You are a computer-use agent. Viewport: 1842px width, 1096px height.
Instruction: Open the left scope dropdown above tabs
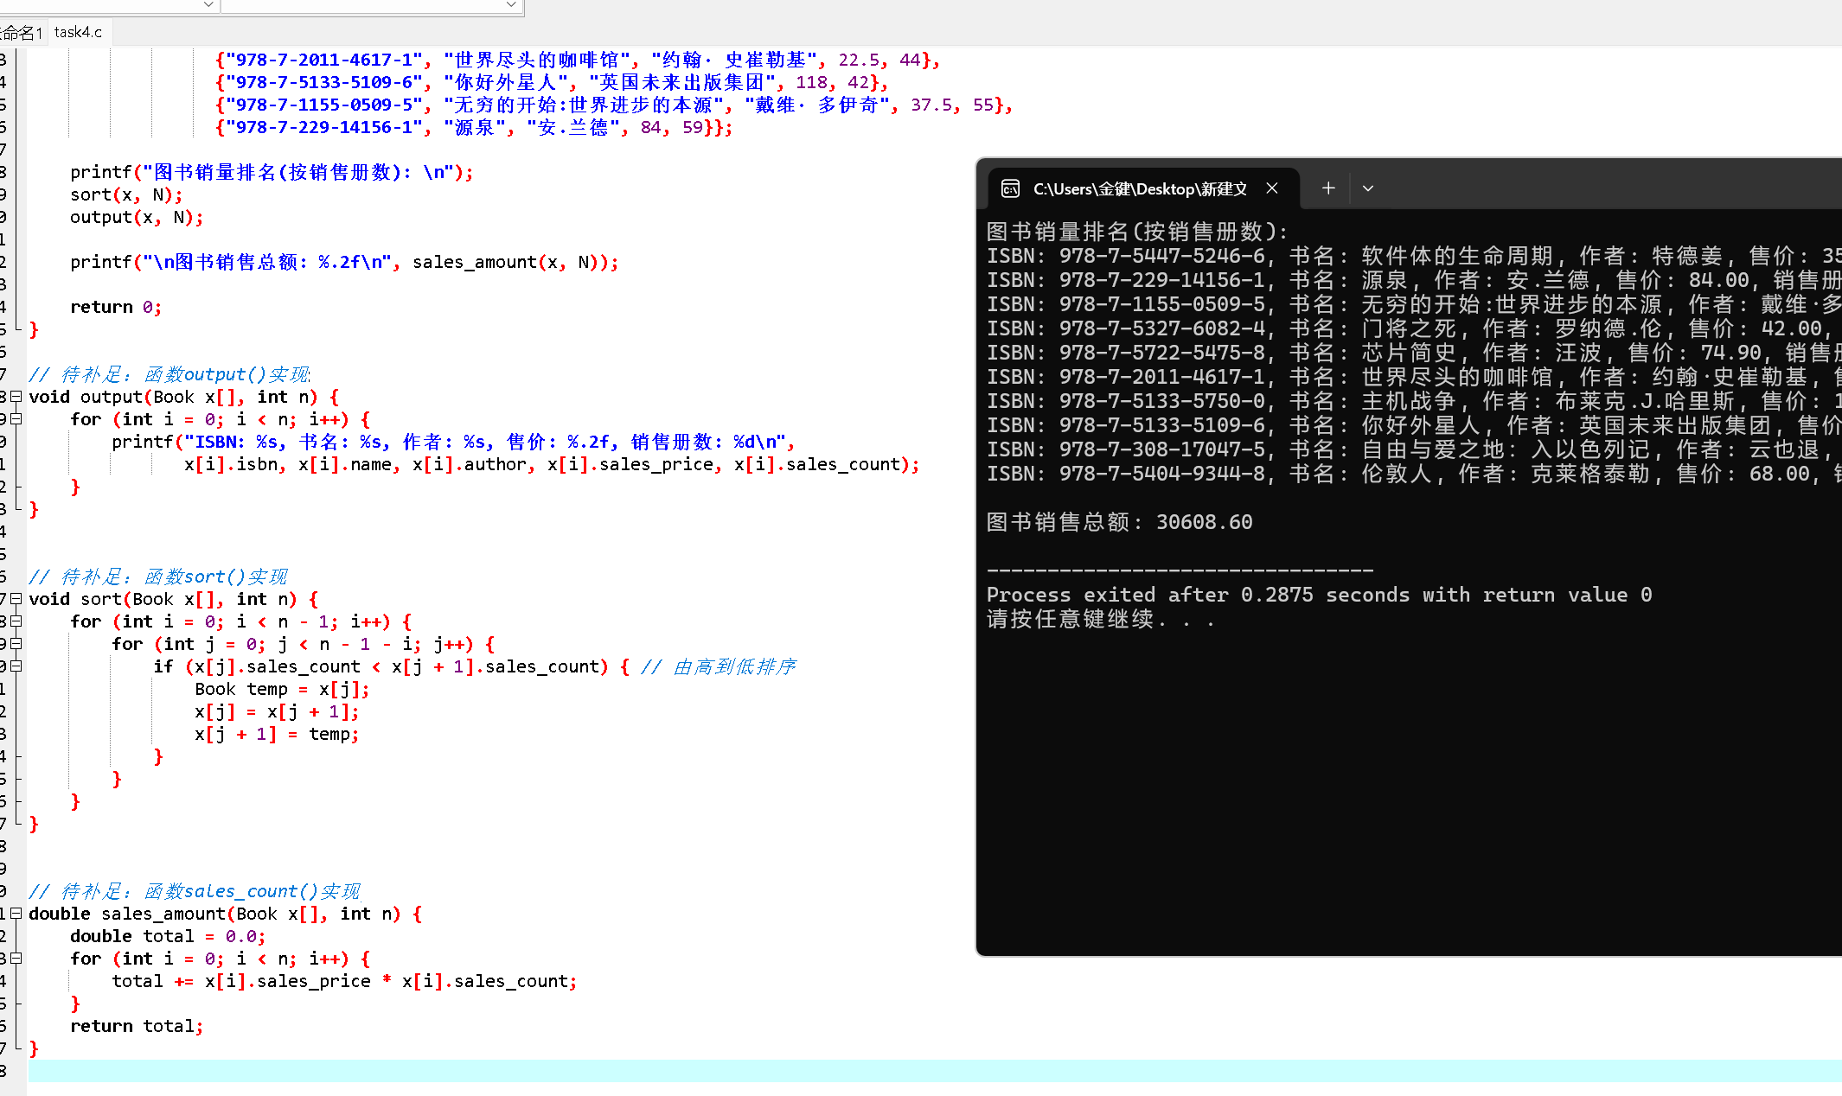coord(208,4)
